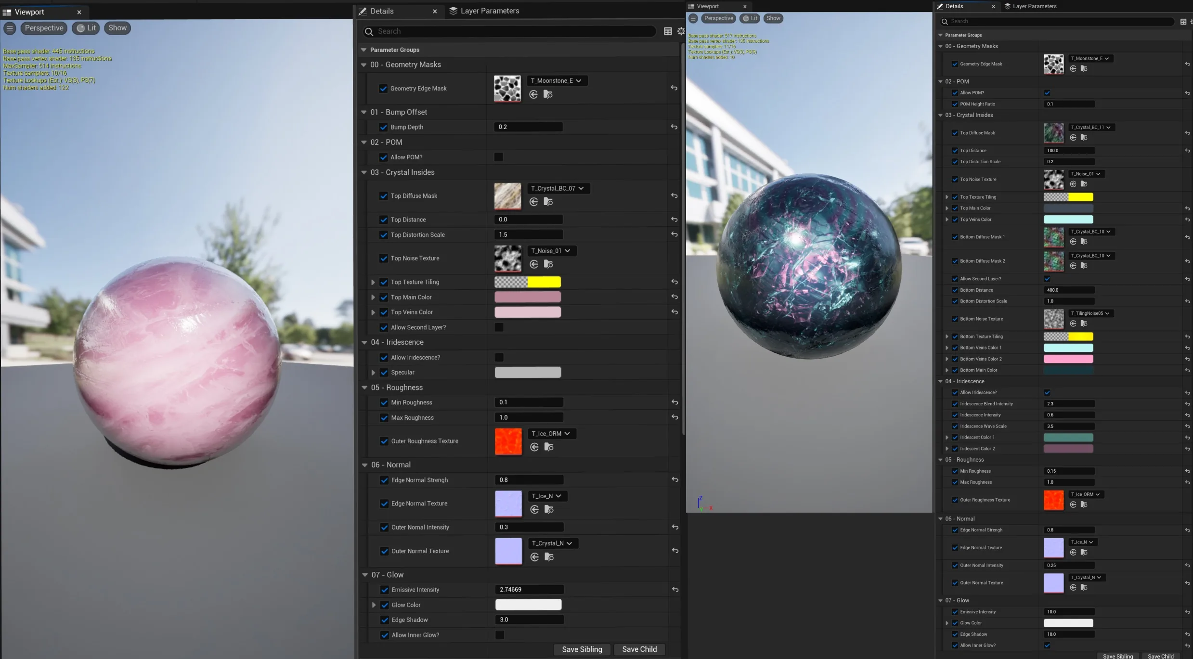This screenshot has height=659, width=1193.
Task: Browse to T_Noise_01 texture in left panel
Action: (x=548, y=264)
